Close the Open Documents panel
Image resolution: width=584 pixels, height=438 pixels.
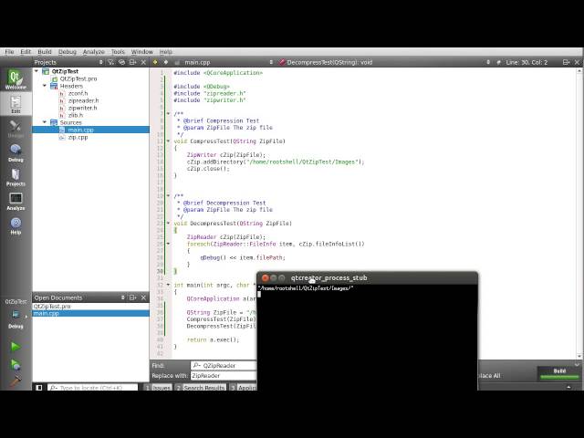[x=144, y=297]
